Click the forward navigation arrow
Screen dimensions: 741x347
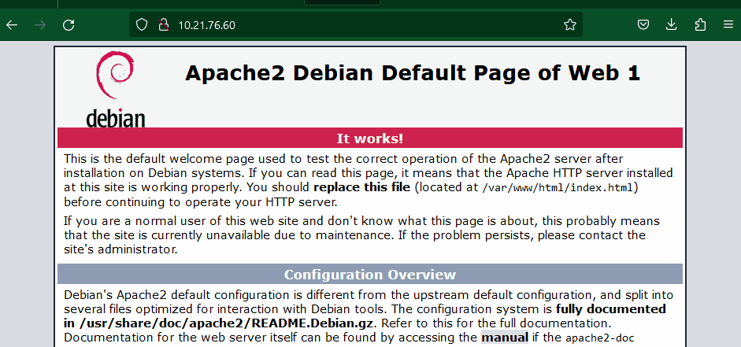coord(40,24)
